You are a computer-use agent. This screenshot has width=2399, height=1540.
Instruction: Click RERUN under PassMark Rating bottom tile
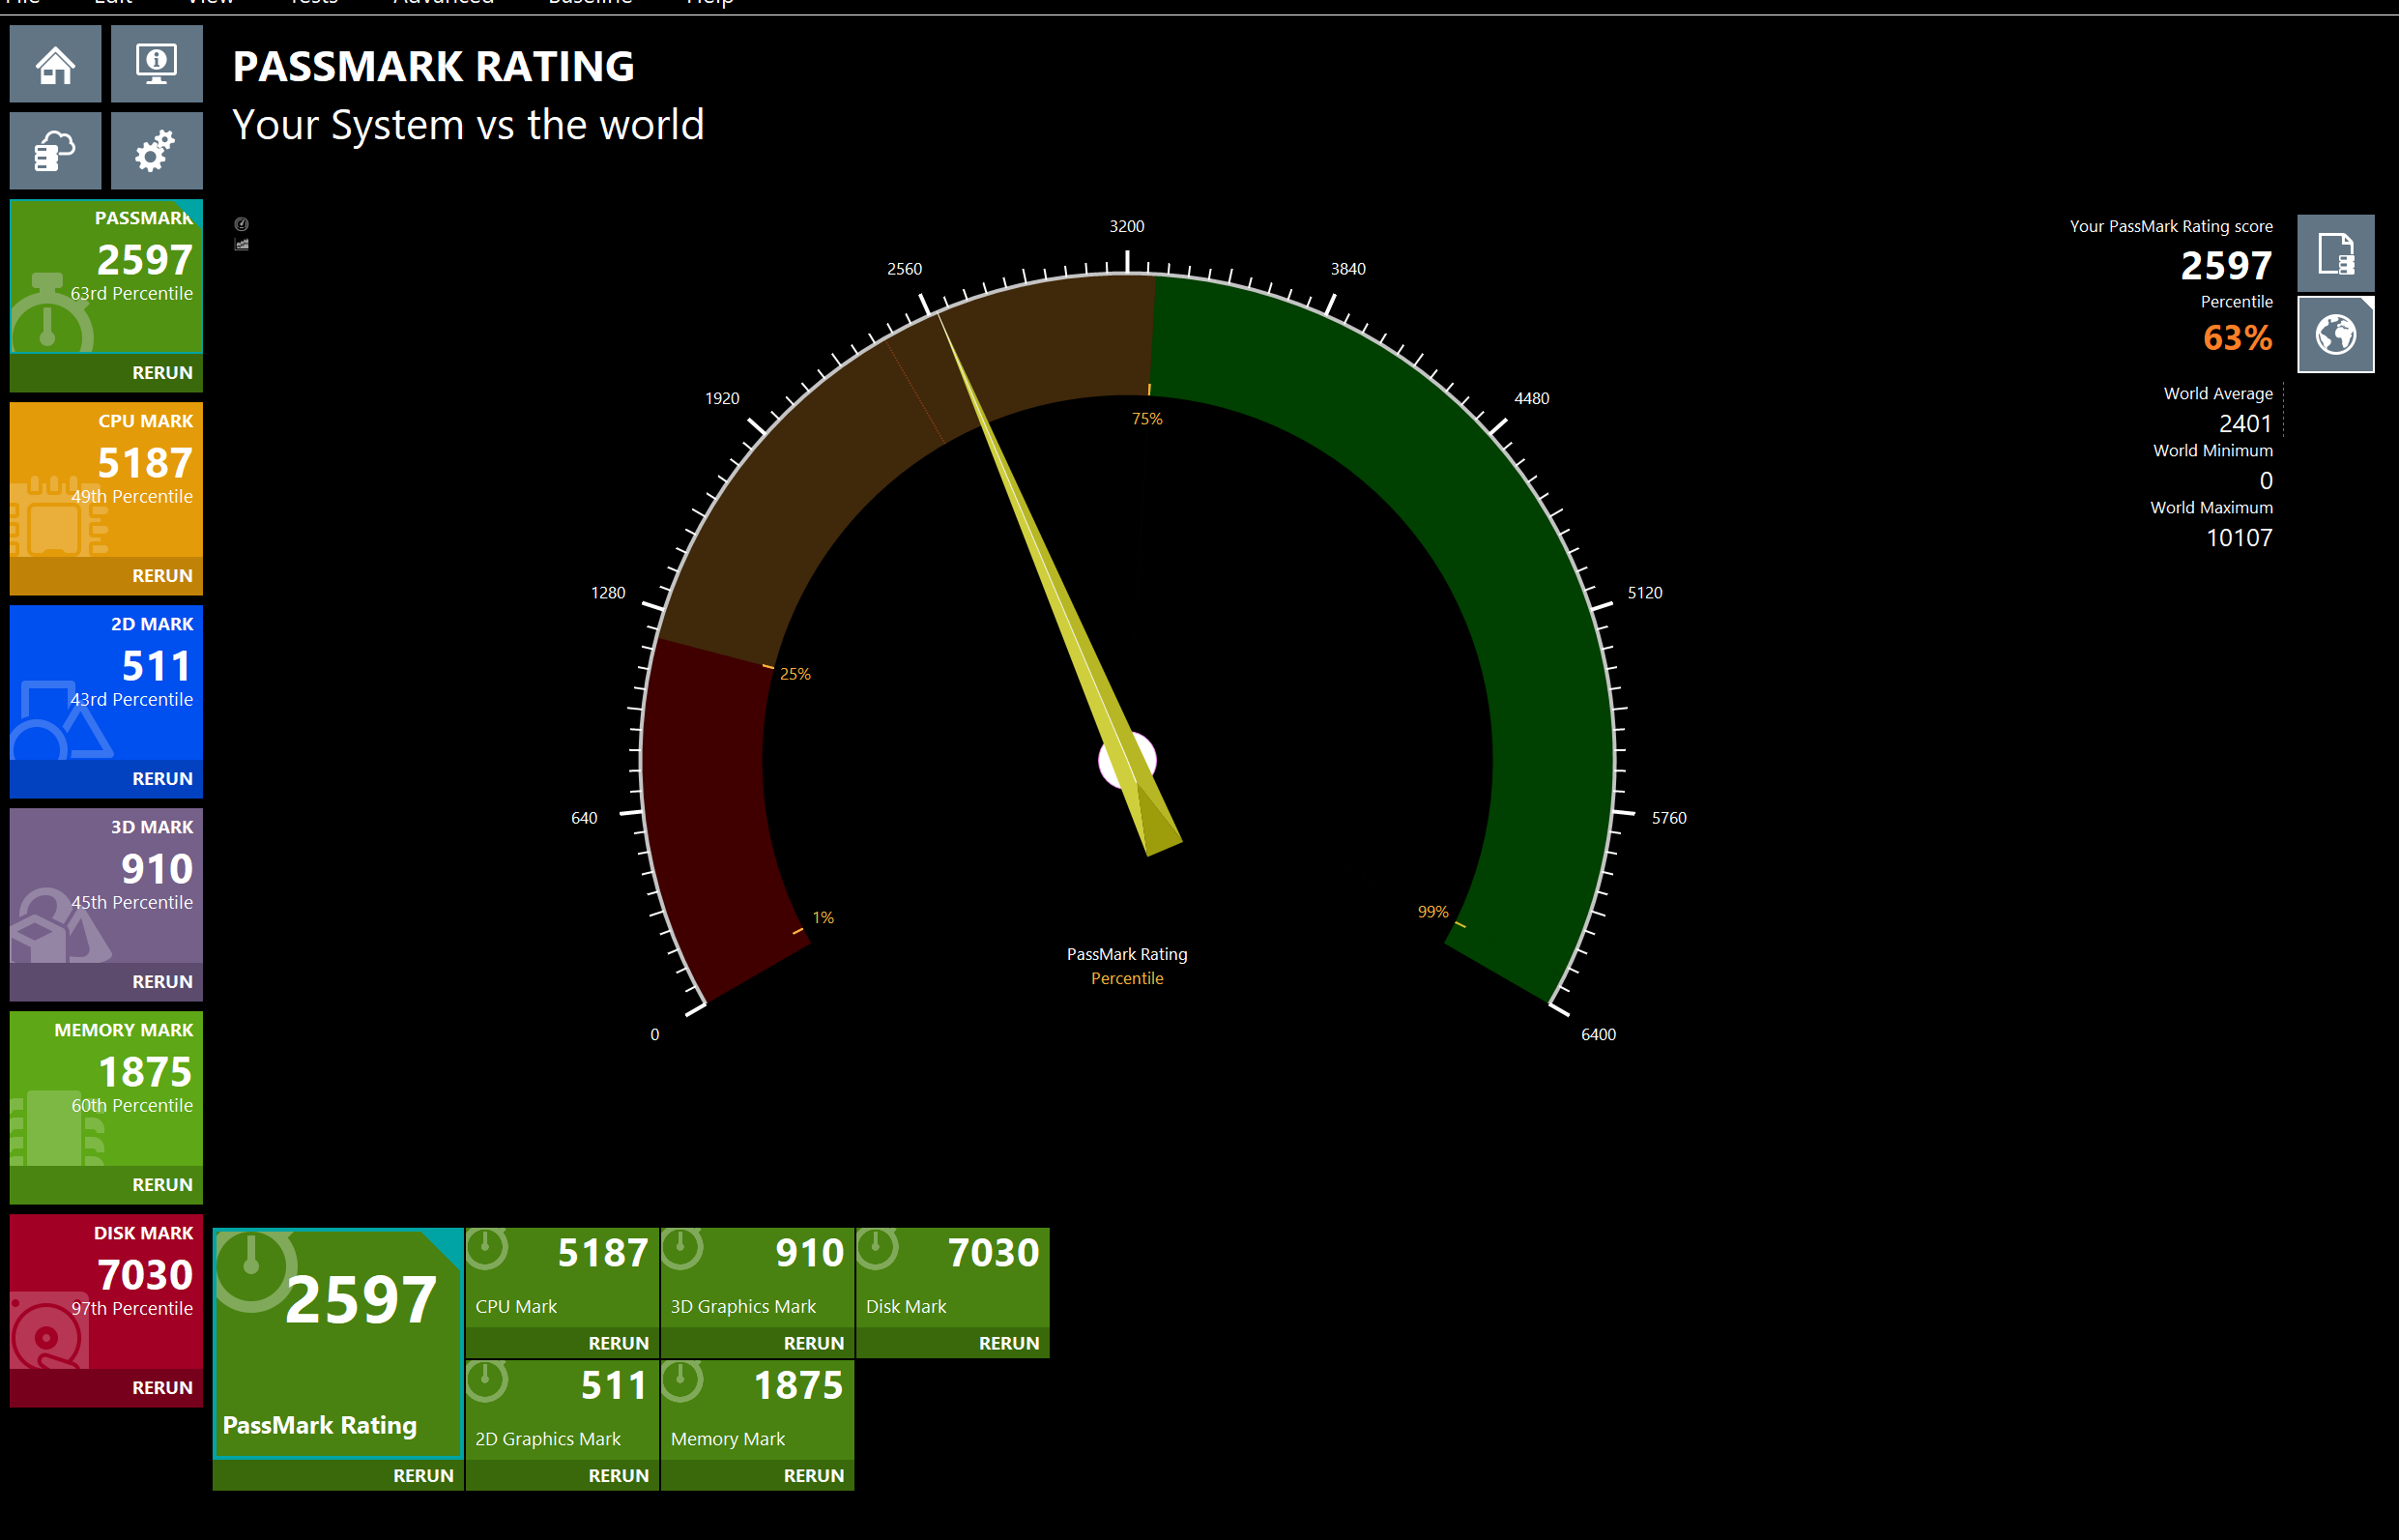click(x=338, y=1476)
